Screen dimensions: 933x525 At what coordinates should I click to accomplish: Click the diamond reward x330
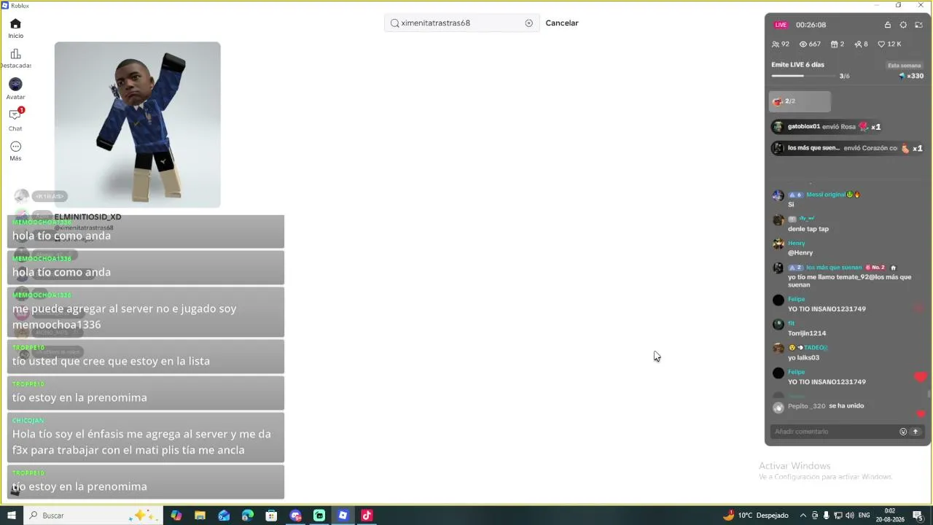point(911,76)
